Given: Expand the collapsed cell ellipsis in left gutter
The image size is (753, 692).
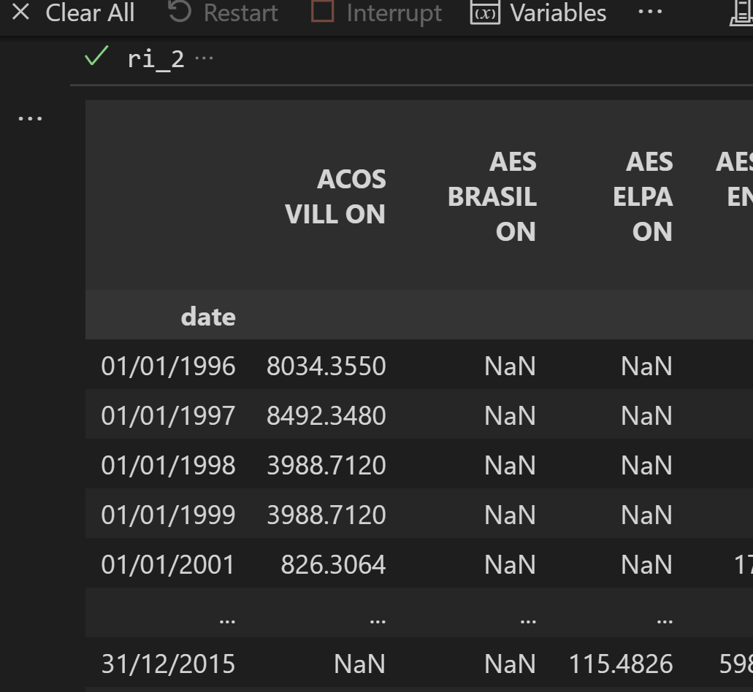Looking at the screenshot, I should pyautogui.click(x=29, y=117).
